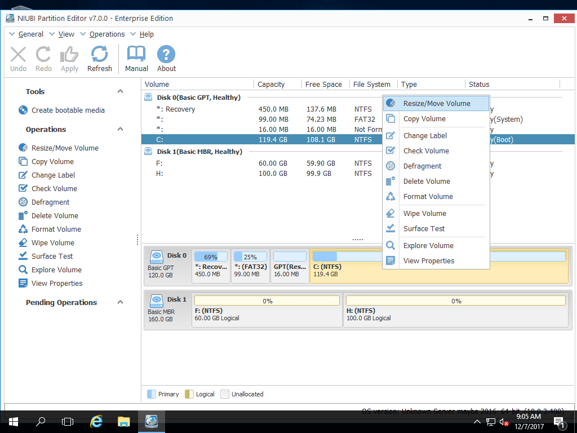Image resolution: width=577 pixels, height=433 pixels.
Task: Choose Wipe Volume in the context menu
Action: (436, 213)
